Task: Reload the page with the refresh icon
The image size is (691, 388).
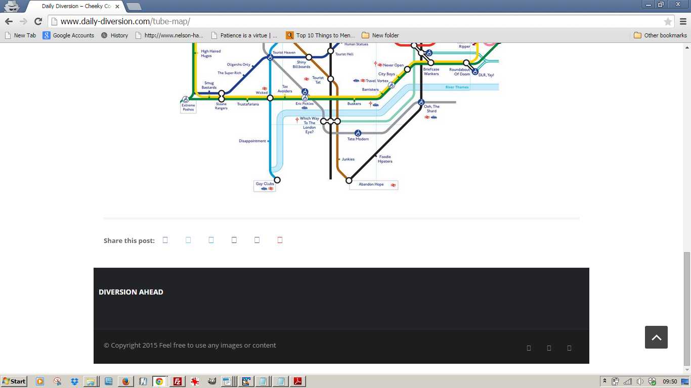Action: (x=37, y=21)
